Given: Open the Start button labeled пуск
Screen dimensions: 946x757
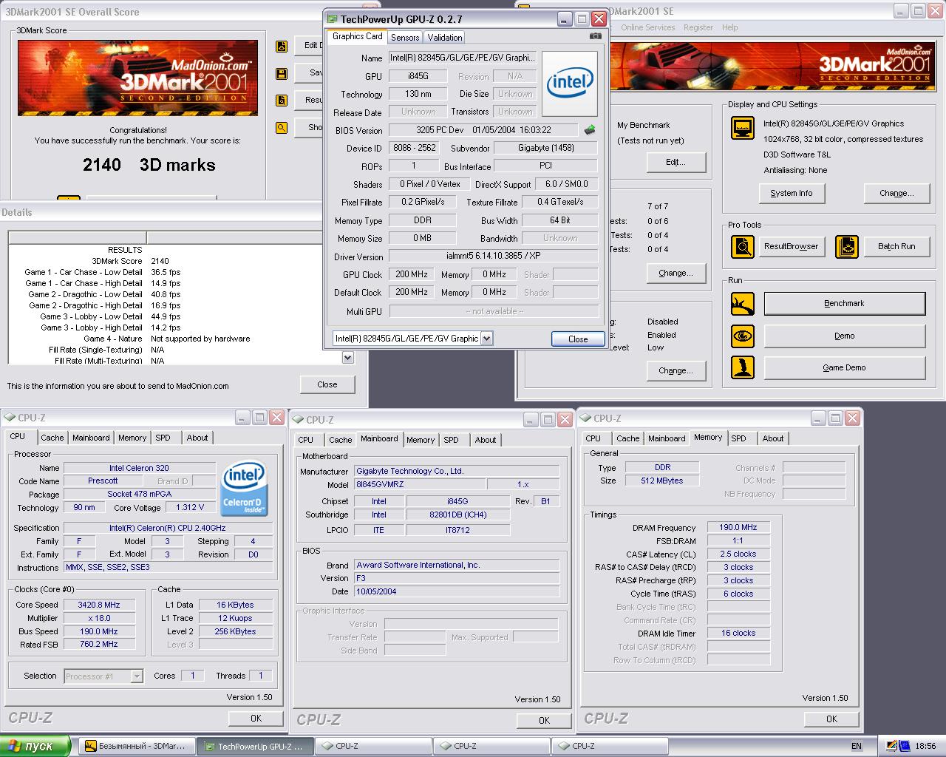Looking at the screenshot, I should click(35, 746).
